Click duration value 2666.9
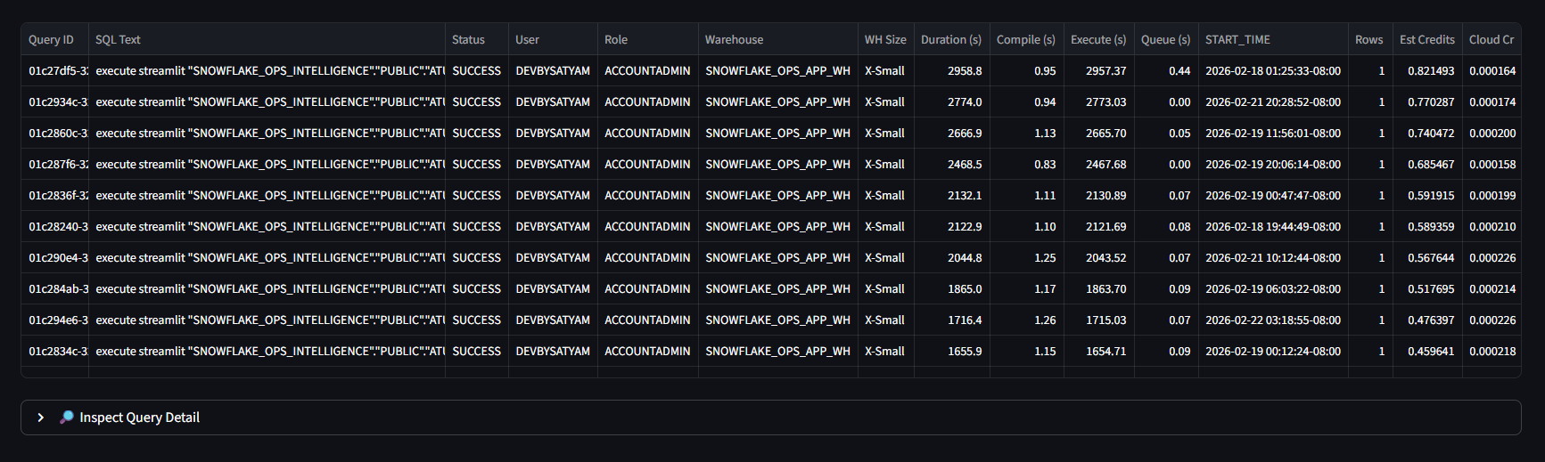 pyautogui.click(x=965, y=134)
